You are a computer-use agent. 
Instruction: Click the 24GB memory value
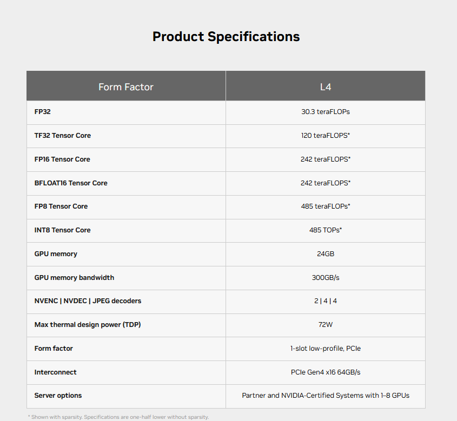tap(325, 254)
